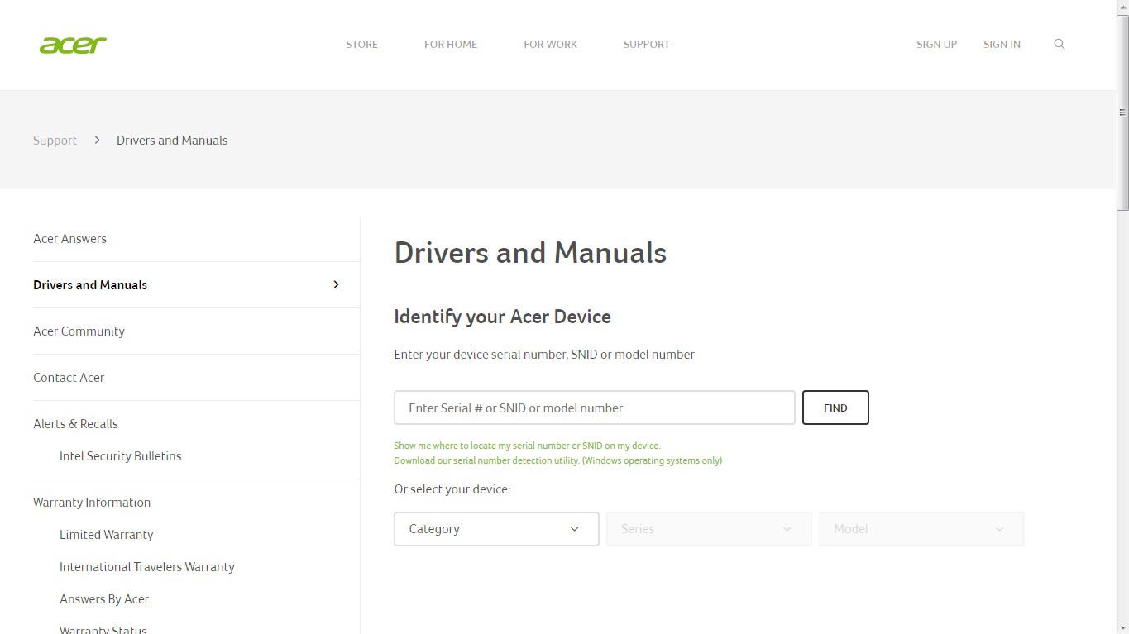
Task: Click 'Download our serial number detection utility' link
Action: click(x=557, y=460)
